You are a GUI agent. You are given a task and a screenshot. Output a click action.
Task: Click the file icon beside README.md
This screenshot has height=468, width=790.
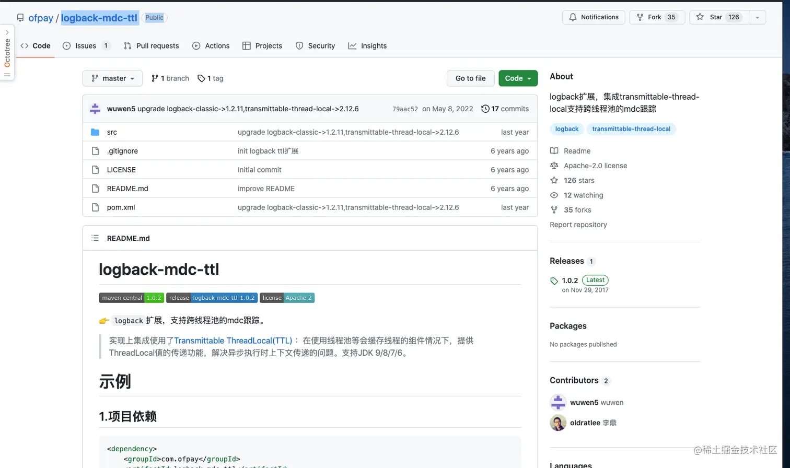click(95, 189)
